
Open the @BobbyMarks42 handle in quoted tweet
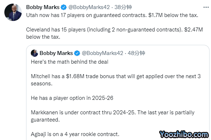[x=102, y=53]
